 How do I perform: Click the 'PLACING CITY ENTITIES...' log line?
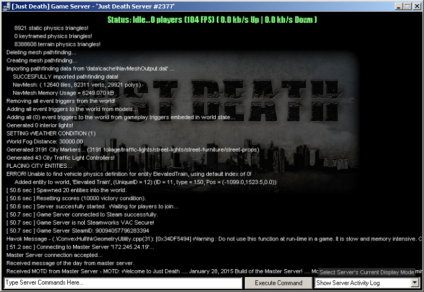point(39,166)
